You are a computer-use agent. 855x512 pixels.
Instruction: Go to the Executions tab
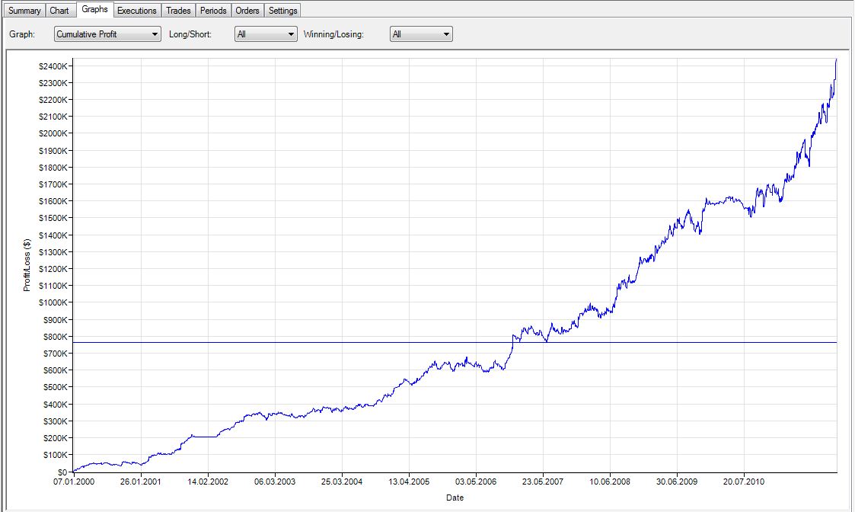point(137,11)
